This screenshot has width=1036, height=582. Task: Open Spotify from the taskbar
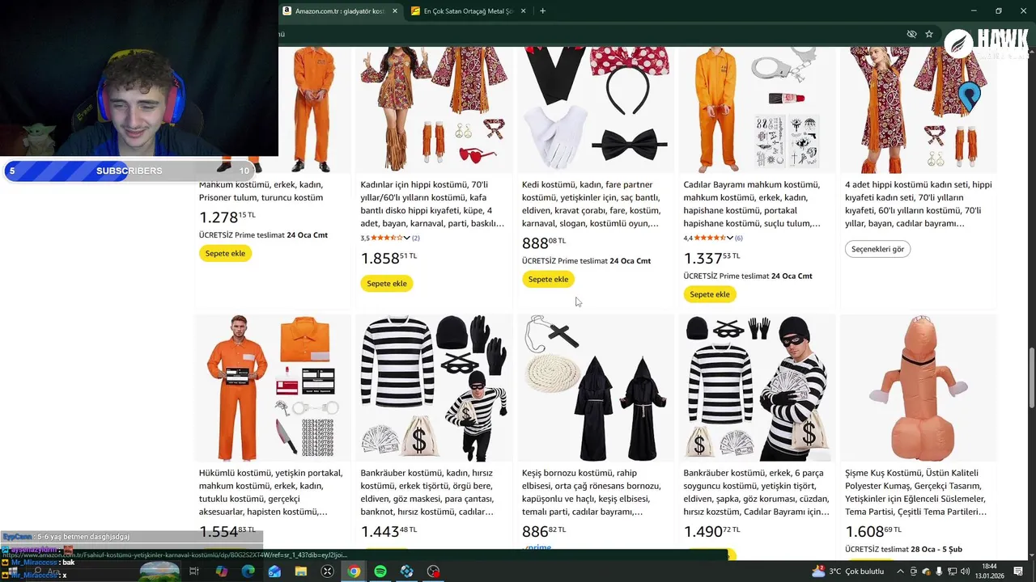point(380,571)
